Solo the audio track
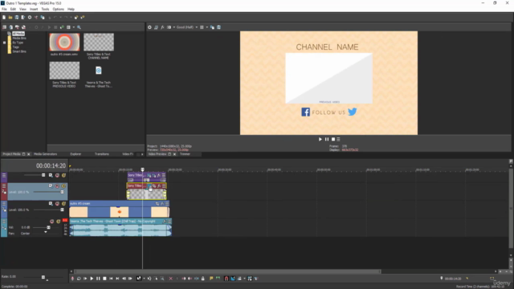The height and width of the screenshot is (289, 514). [x=59, y=222]
